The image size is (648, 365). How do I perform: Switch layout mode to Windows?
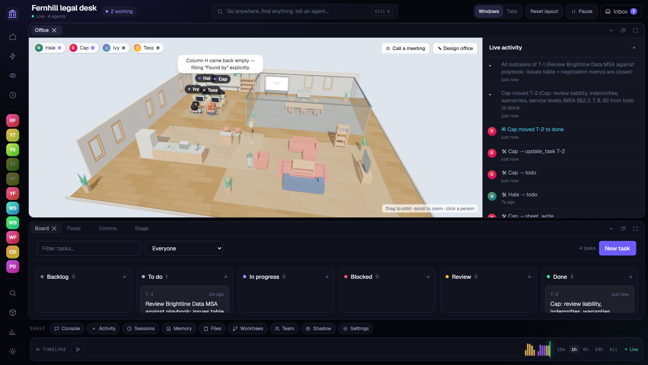click(x=489, y=11)
